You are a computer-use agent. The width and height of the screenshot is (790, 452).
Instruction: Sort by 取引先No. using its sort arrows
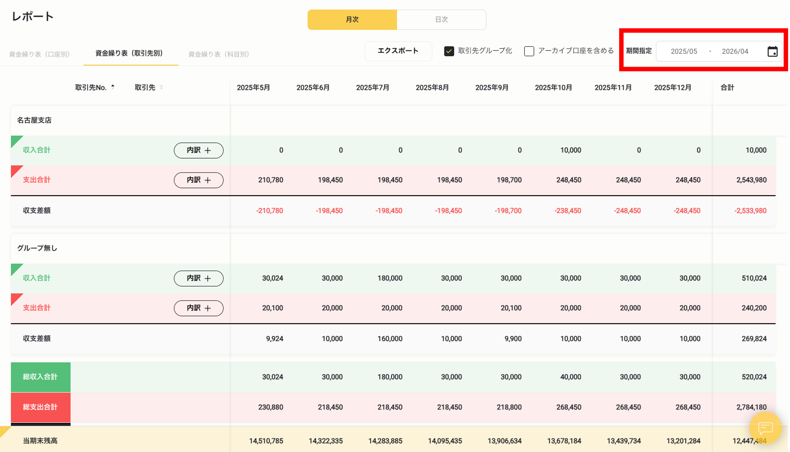tap(113, 87)
